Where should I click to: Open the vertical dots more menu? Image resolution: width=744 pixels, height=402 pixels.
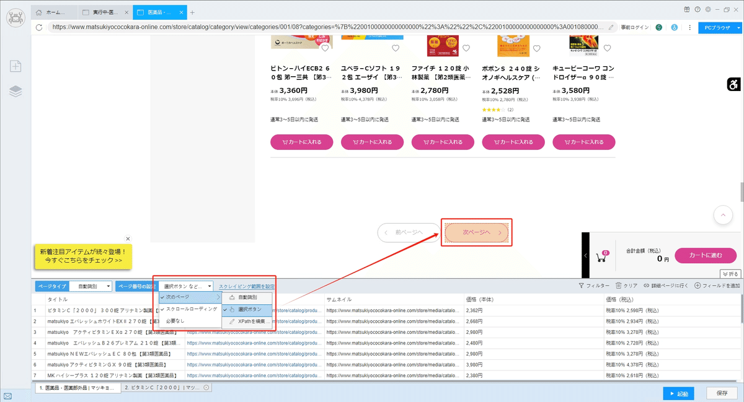688,27
